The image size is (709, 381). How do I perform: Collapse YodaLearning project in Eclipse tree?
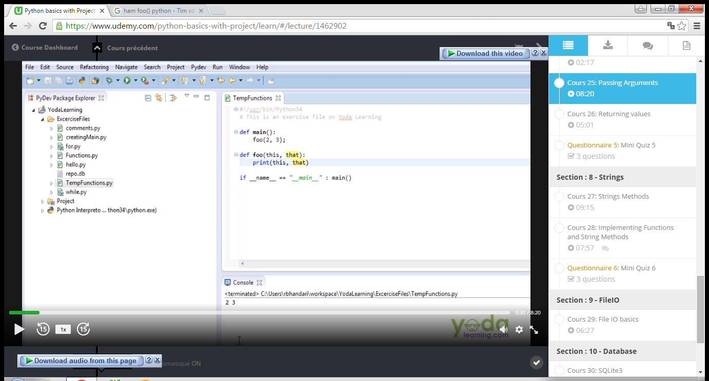(34, 110)
